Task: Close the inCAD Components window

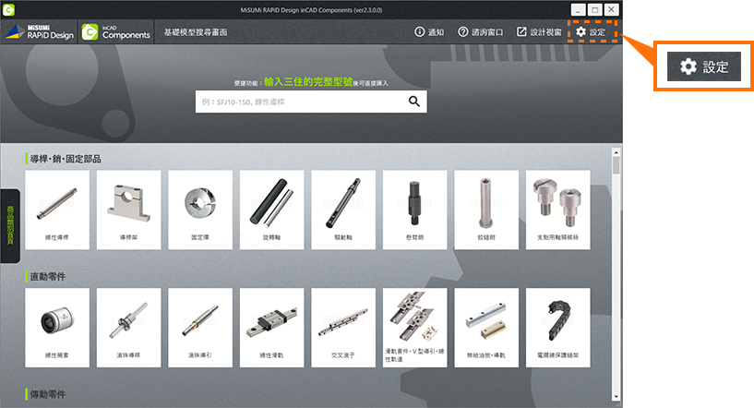Action: [x=611, y=9]
